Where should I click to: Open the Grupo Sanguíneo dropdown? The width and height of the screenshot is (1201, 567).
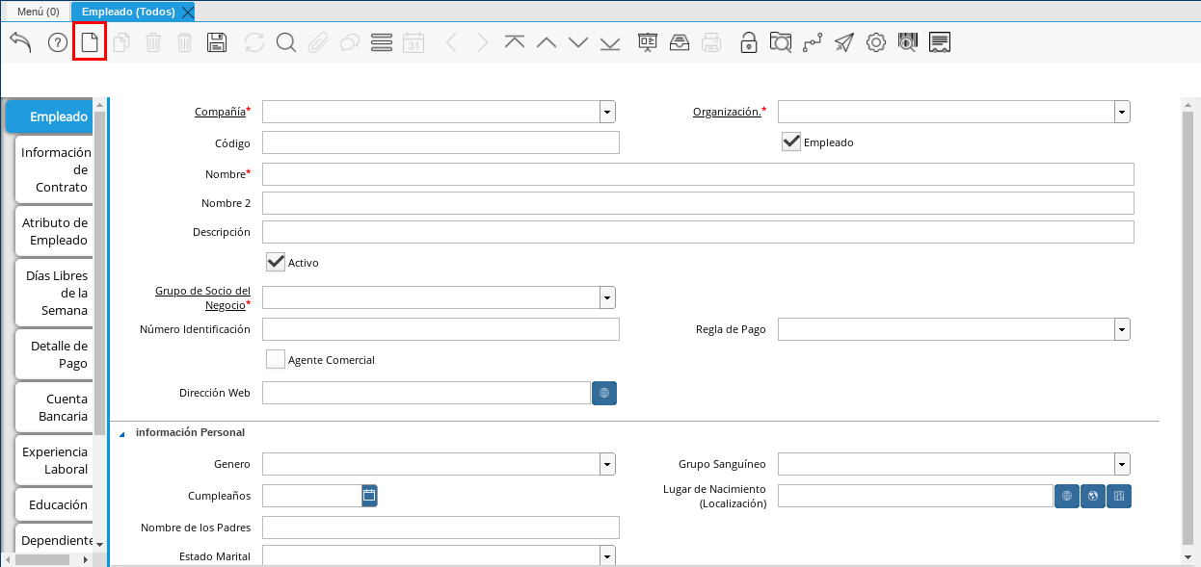(x=1122, y=465)
